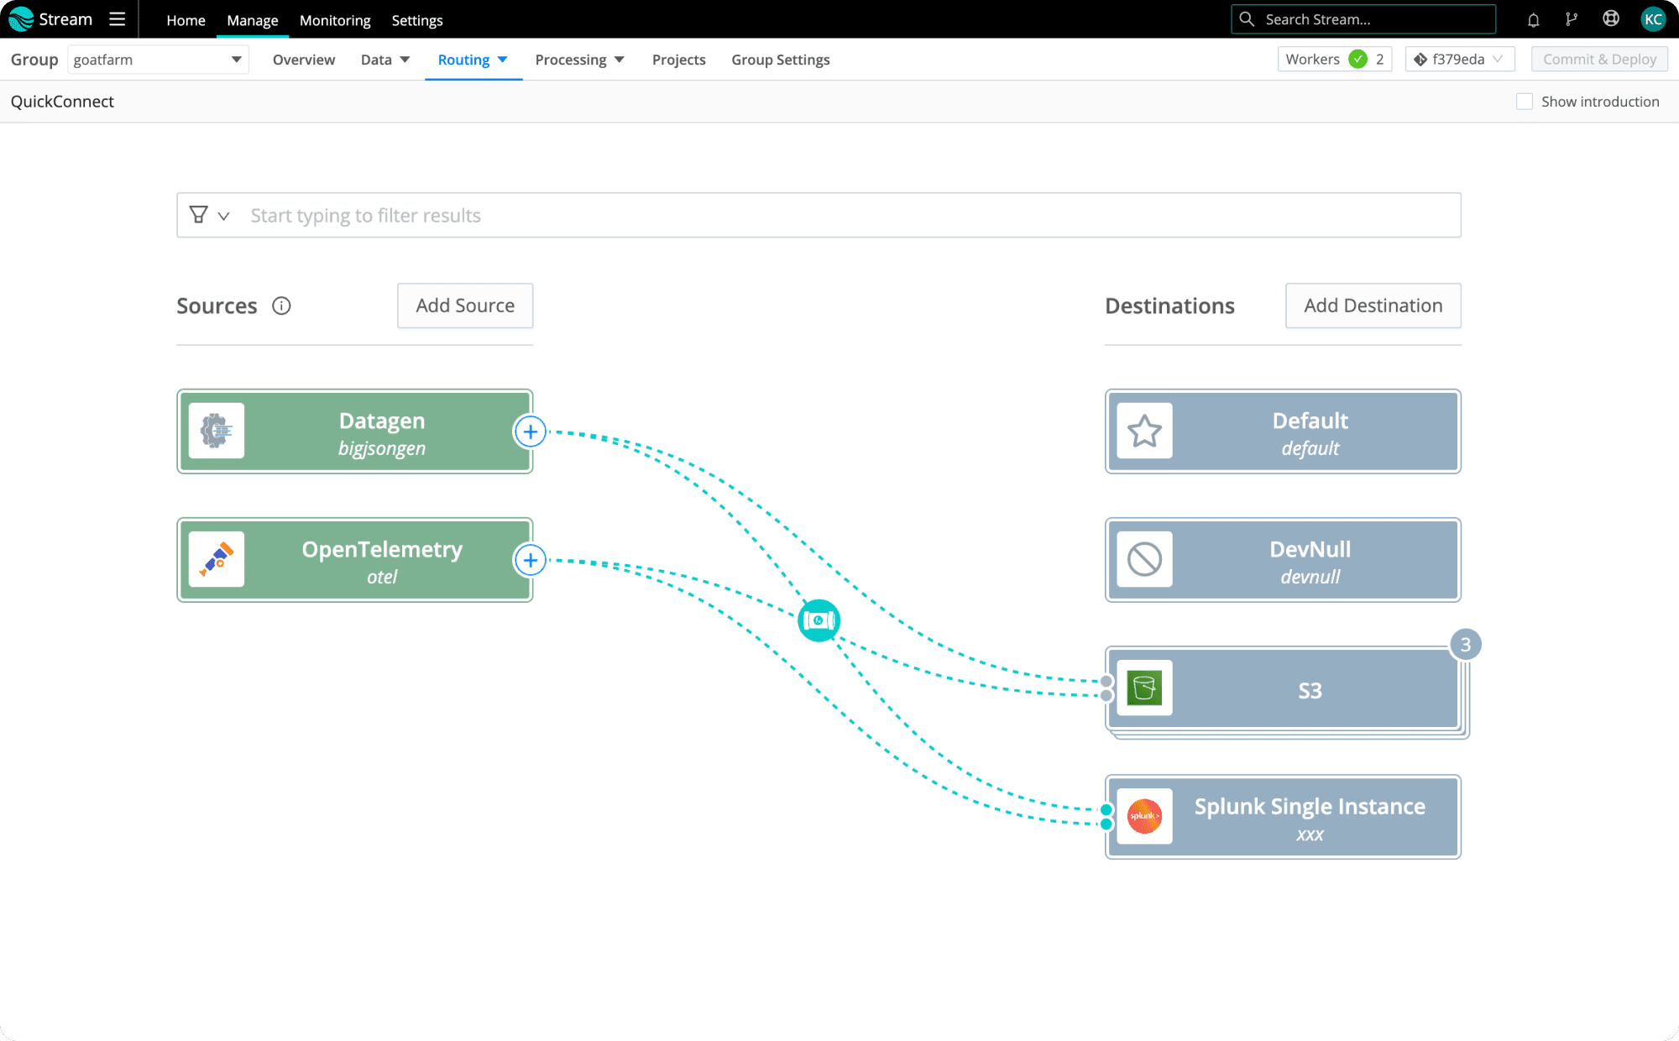Click the Sources info icon
The width and height of the screenshot is (1679, 1041).
(x=281, y=306)
